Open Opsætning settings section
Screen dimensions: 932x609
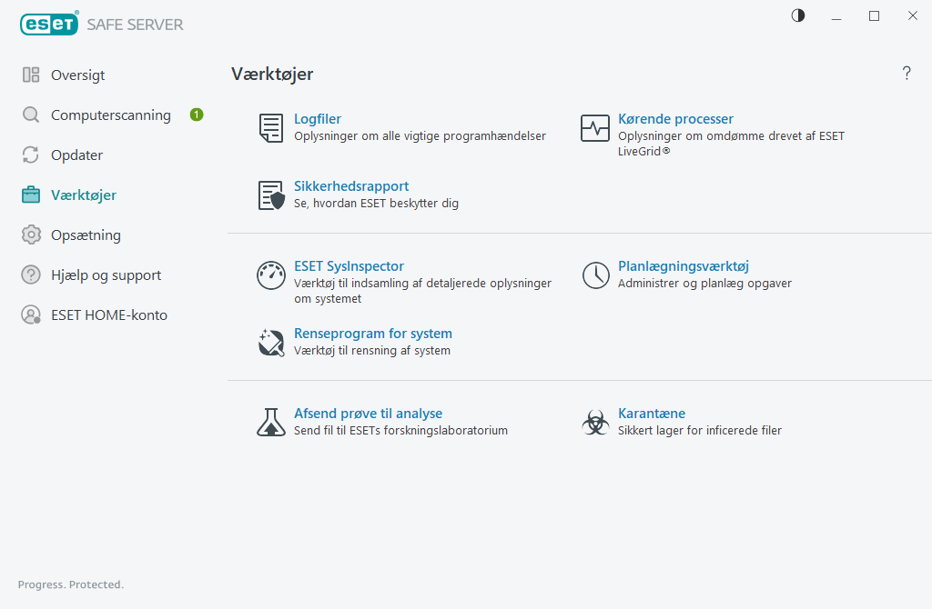86,235
